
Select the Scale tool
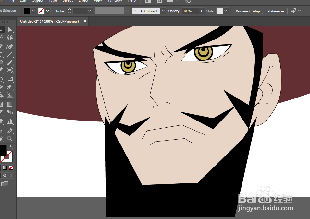(9, 79)
